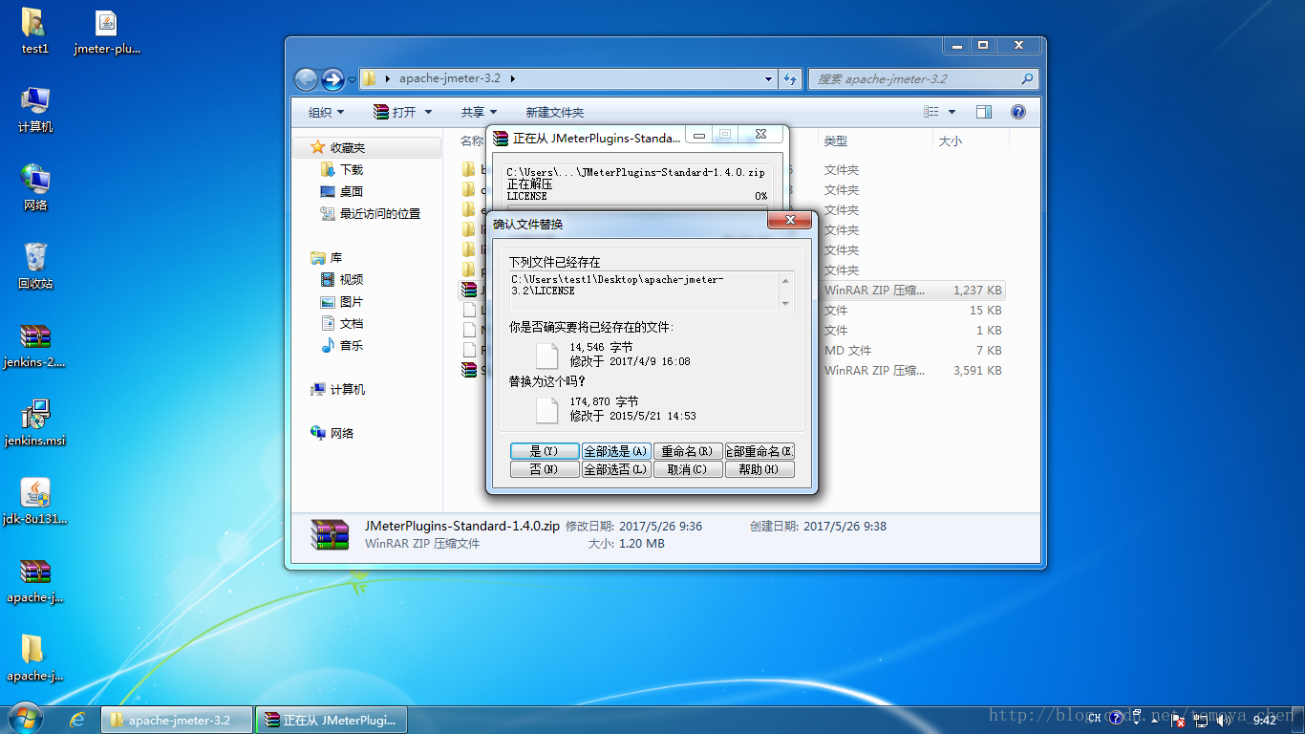Click 是(Y) Yes button
The width and height of the screenshot is (1305, 734).
point(544,451)
